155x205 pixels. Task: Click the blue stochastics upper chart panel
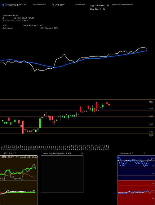point(135,168)
